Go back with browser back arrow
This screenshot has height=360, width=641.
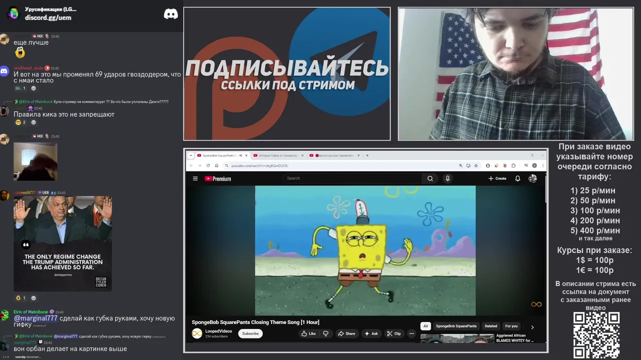click(x=191, y=165)
